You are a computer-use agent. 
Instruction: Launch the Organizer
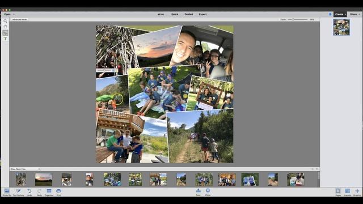tap(49, 192)
